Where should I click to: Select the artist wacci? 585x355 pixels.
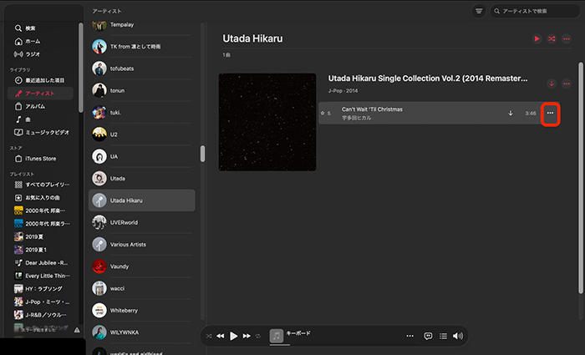[x=142, y=289]
